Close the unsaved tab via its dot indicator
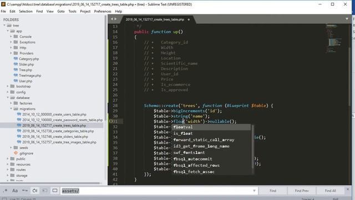The height and width of the screenshot is (200, 355). [x=189, y=19]
